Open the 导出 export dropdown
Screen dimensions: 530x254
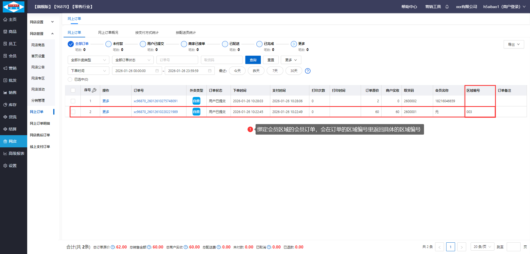coord(514,44)
